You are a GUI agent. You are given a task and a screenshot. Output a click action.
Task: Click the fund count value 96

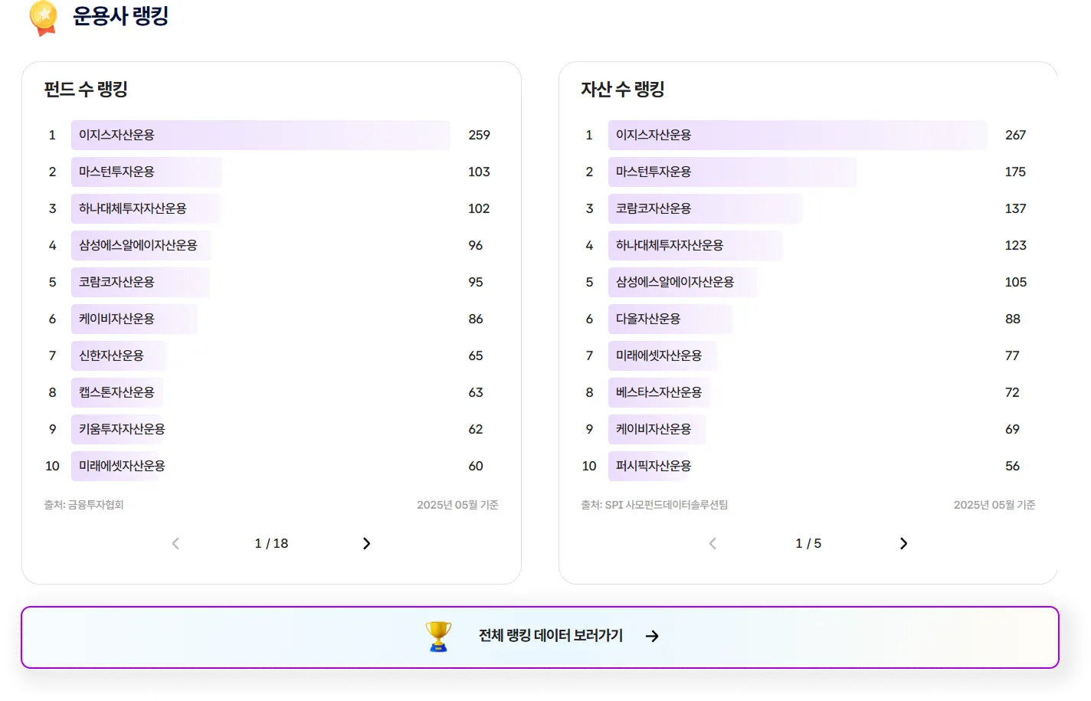[476, 245]
